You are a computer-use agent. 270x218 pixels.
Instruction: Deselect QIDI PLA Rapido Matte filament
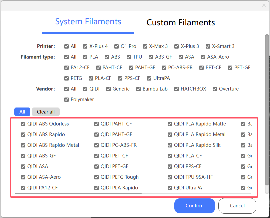[170, 124]
